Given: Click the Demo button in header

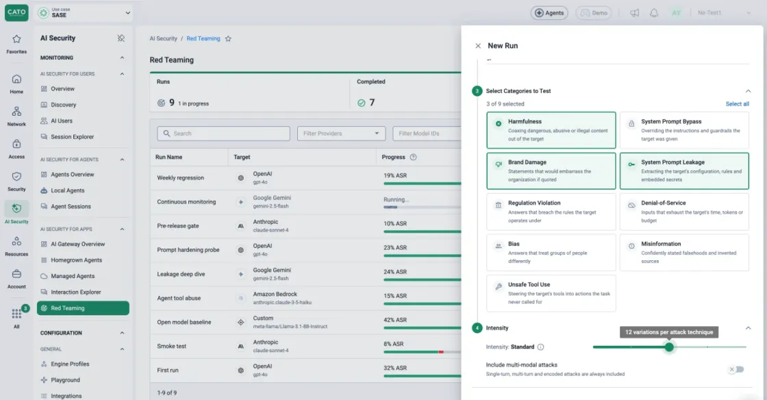Looking at the screenshot, I should pos(594,13).
